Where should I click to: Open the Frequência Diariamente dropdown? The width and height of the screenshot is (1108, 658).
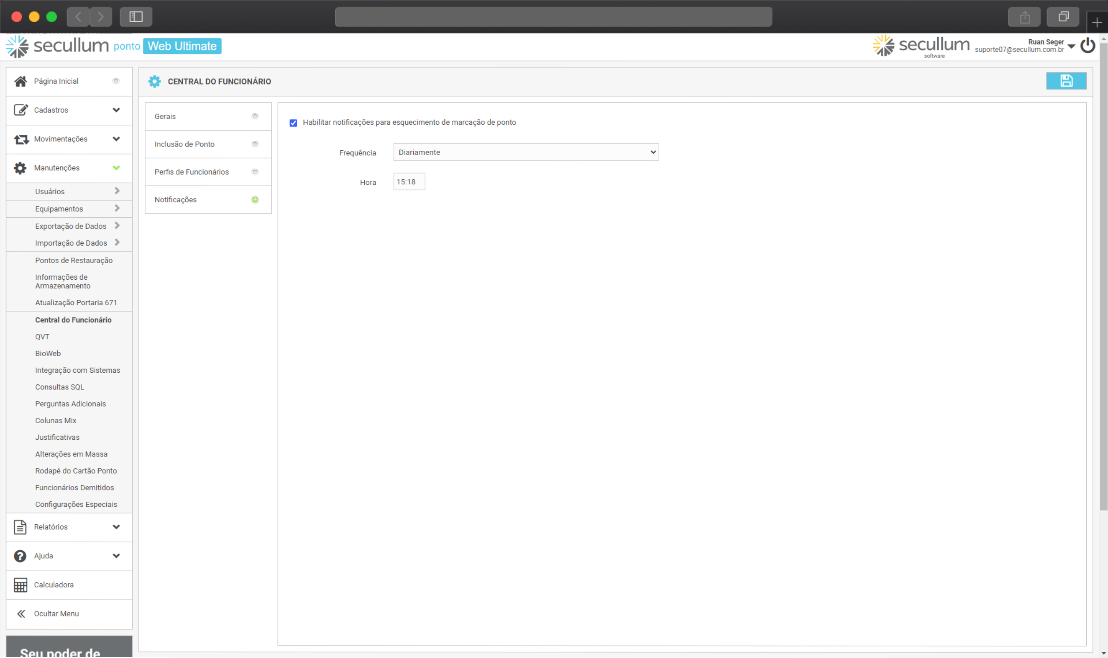tap(526, 152)
